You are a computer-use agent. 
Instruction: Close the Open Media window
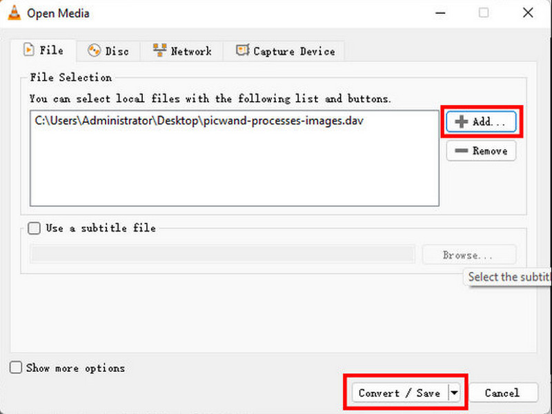(x=527, y=13)
